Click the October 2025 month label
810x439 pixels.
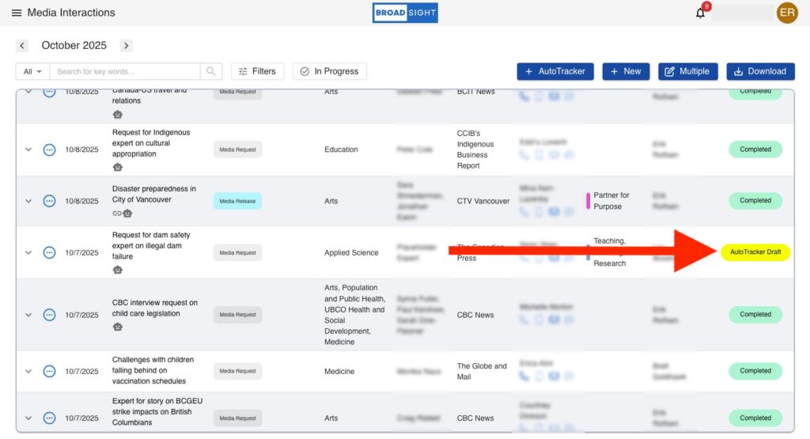point(74,45)
